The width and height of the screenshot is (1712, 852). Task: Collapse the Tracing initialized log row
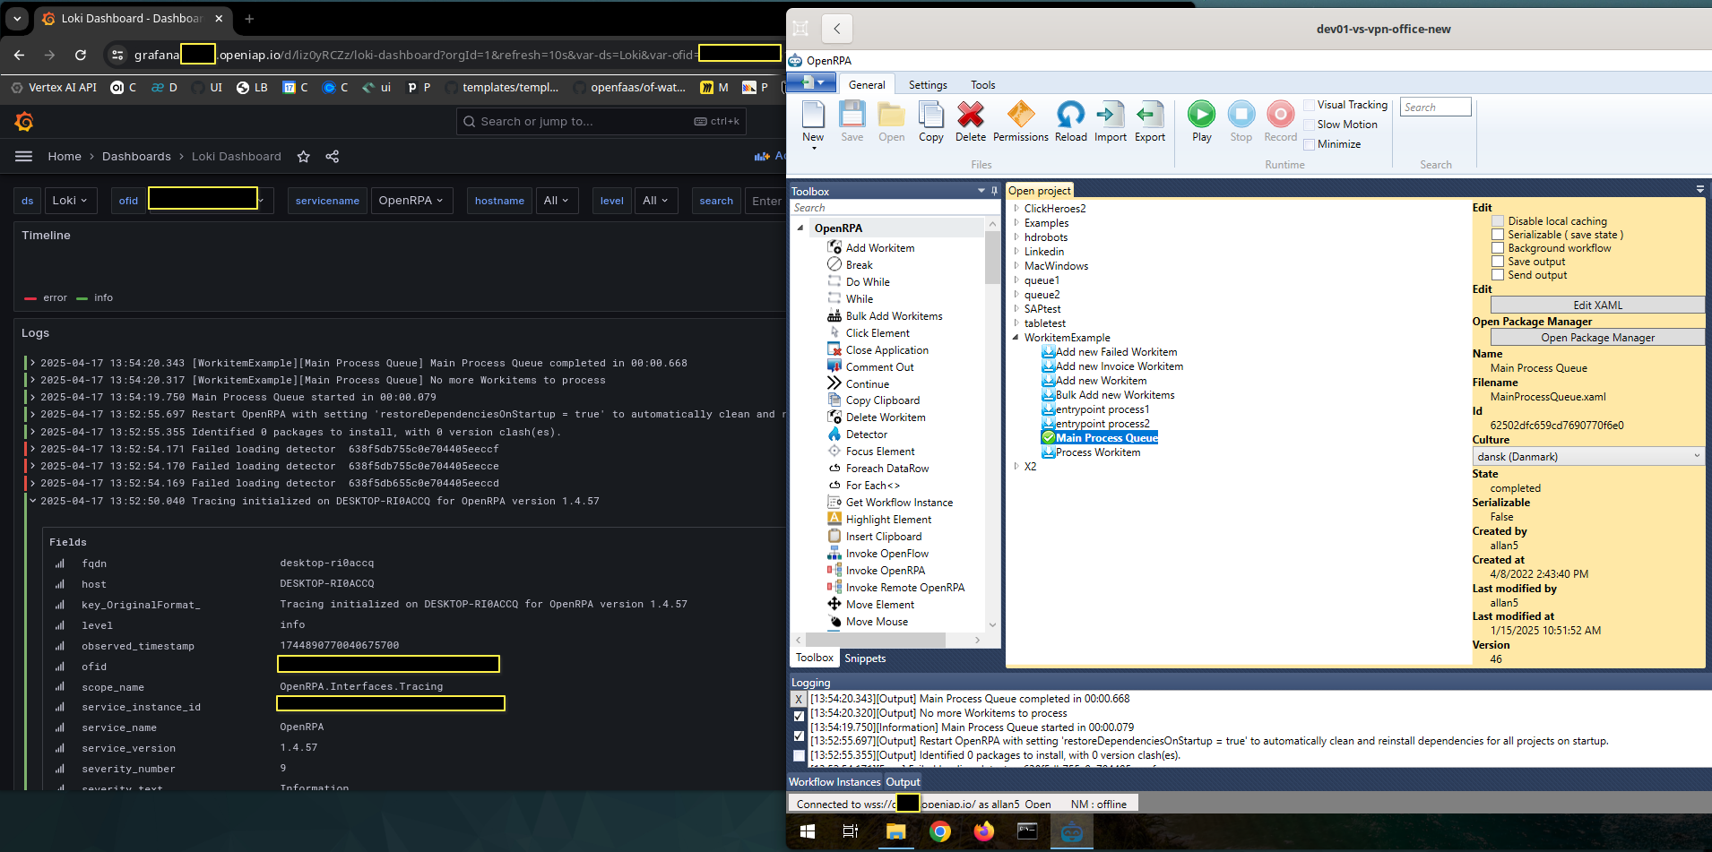point(33,501)
